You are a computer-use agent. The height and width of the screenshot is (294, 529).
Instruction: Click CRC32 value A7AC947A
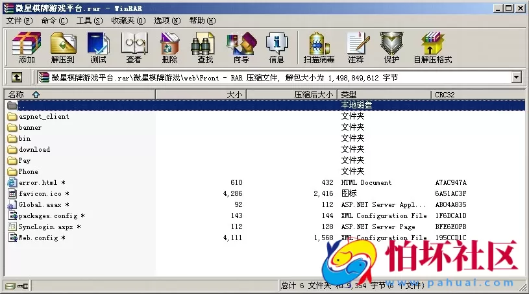[x=450, y=183]
